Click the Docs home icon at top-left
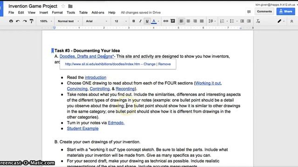This screenshot has width=298, height=167. 1,8
